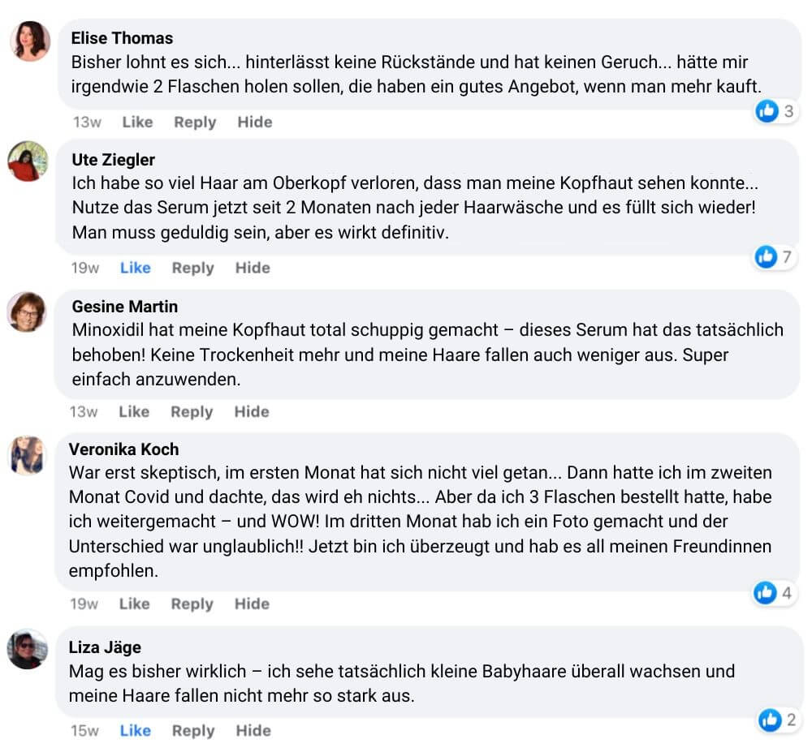
Task: Open reactions on Veronika Koch's comment
Action: coord(775,593)
